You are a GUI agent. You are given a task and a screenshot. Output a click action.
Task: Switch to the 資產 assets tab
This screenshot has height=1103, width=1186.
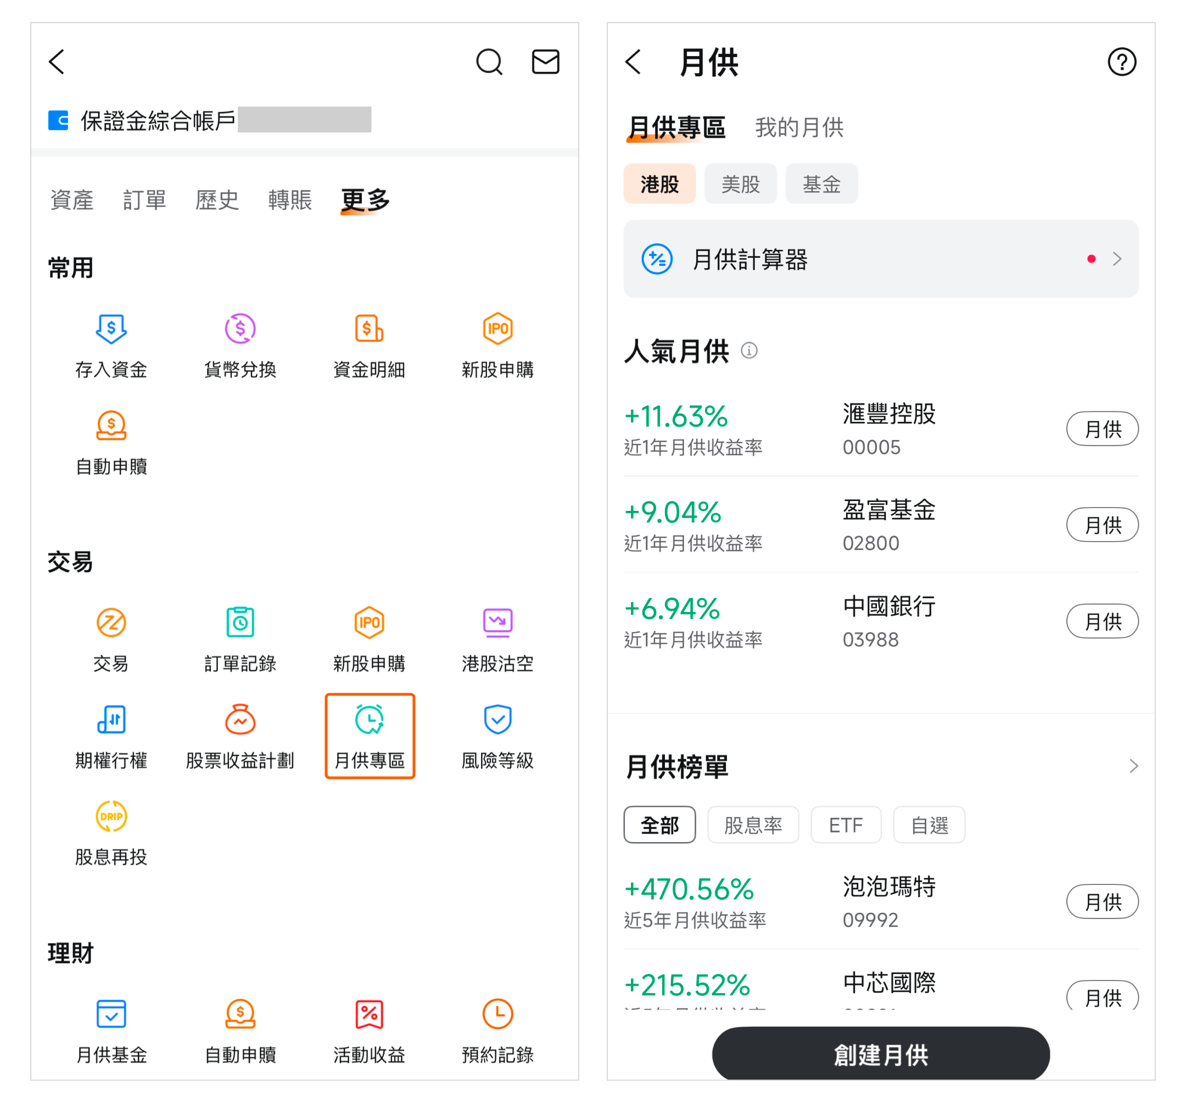[x=71, y=200]
